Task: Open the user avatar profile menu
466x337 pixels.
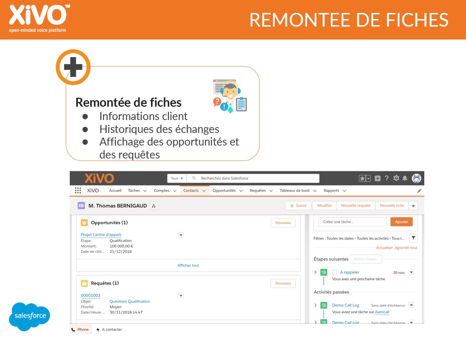Action: click(x=416, y=178)
